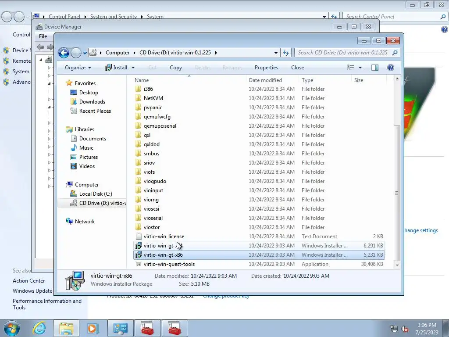This screenshot has height=337, width=449.
Task: Open Local Disk (C:) in the navigation pane
Action: tap(96, 194)
